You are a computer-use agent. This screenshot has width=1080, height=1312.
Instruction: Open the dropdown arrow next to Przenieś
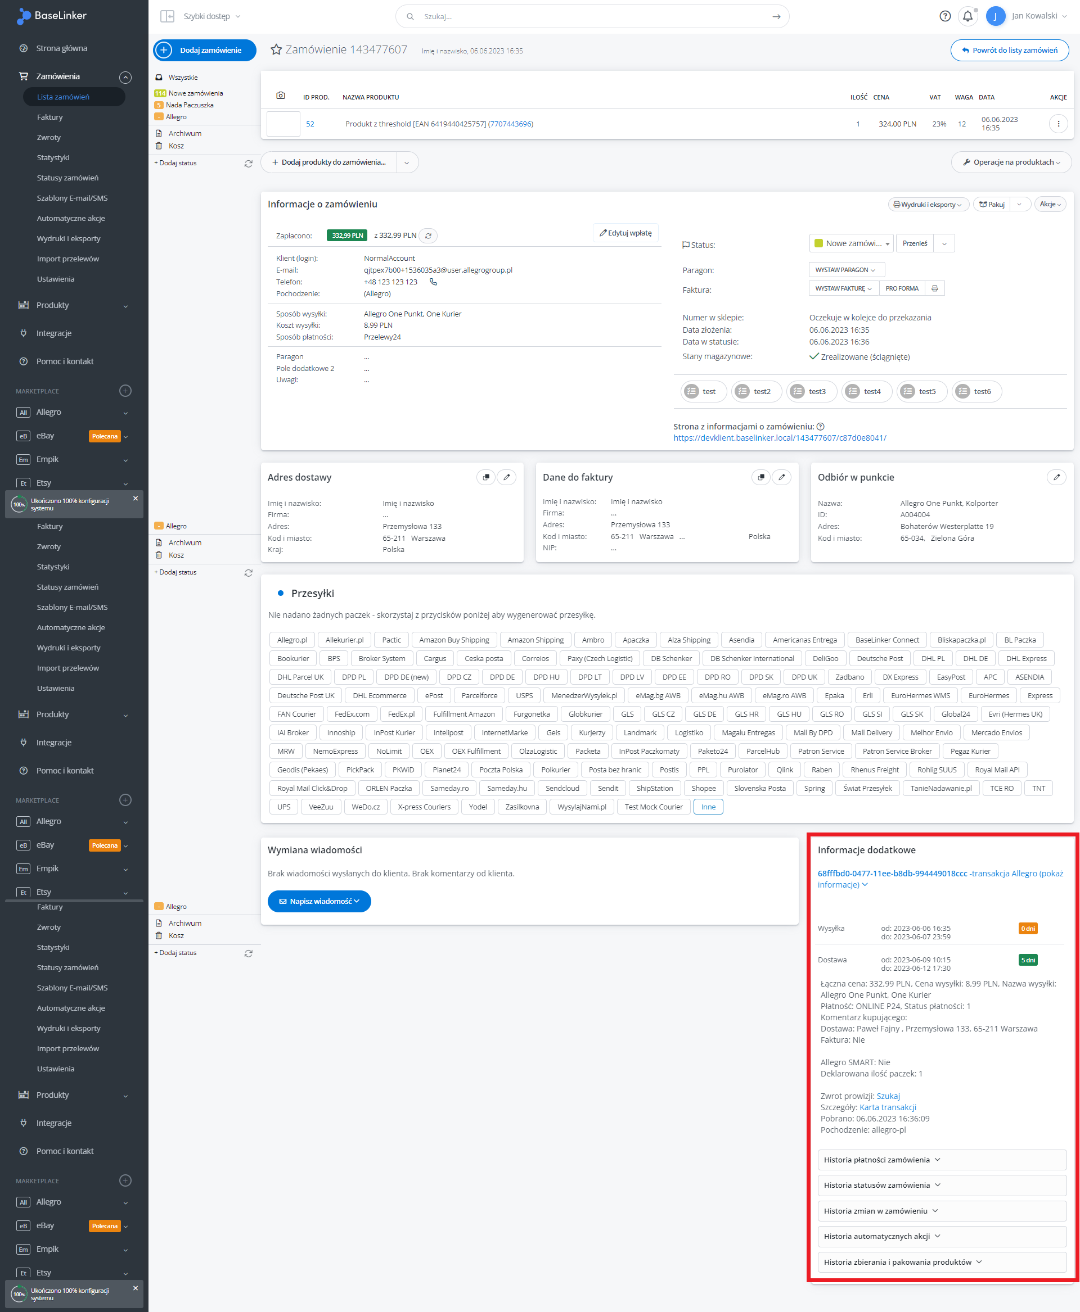pyautogui.click(x=944, y=244)
